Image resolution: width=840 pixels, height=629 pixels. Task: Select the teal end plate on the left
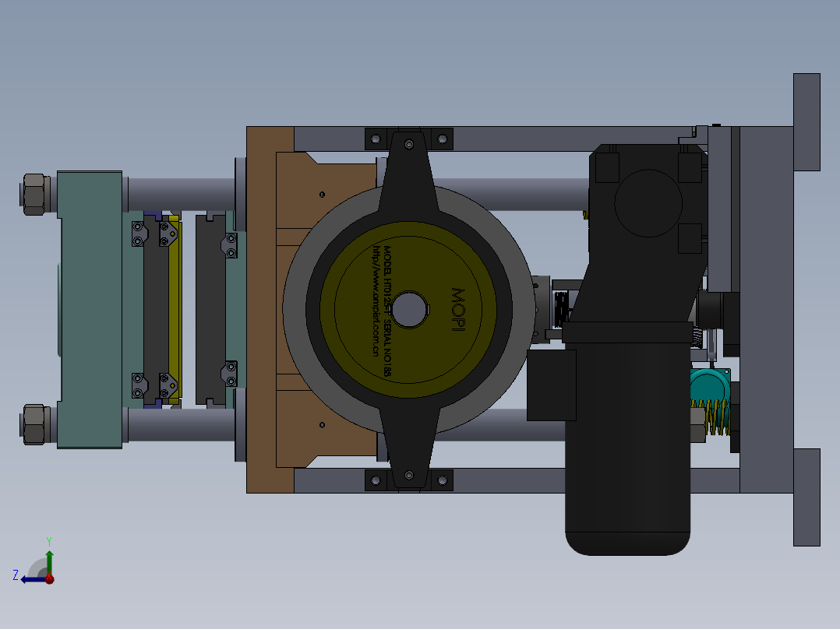(x=90, y=309)
